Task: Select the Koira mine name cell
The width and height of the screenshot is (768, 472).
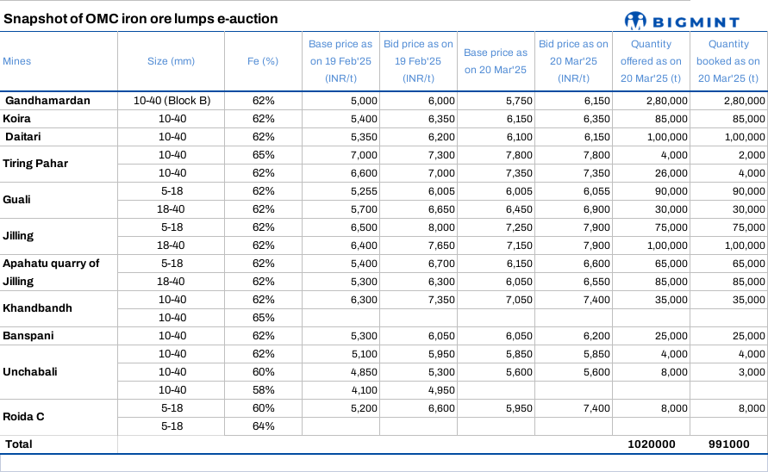Action: tap(17, 119)
